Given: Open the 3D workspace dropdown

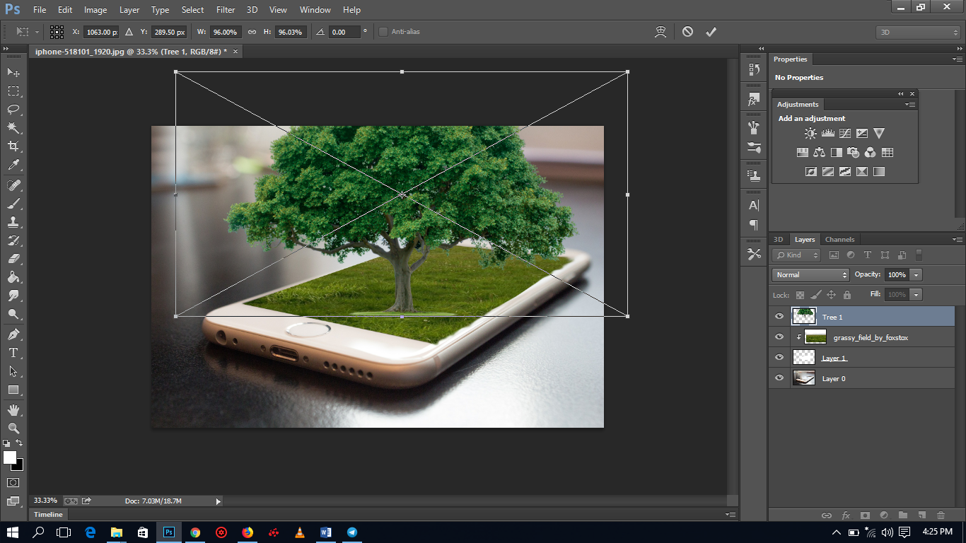Looking at the screenshot, I should click(918, 33).
